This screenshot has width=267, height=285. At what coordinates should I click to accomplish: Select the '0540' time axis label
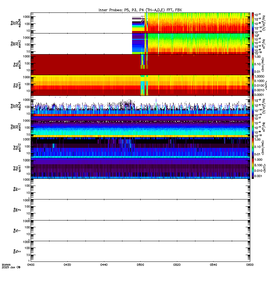[x=213, y=265]
